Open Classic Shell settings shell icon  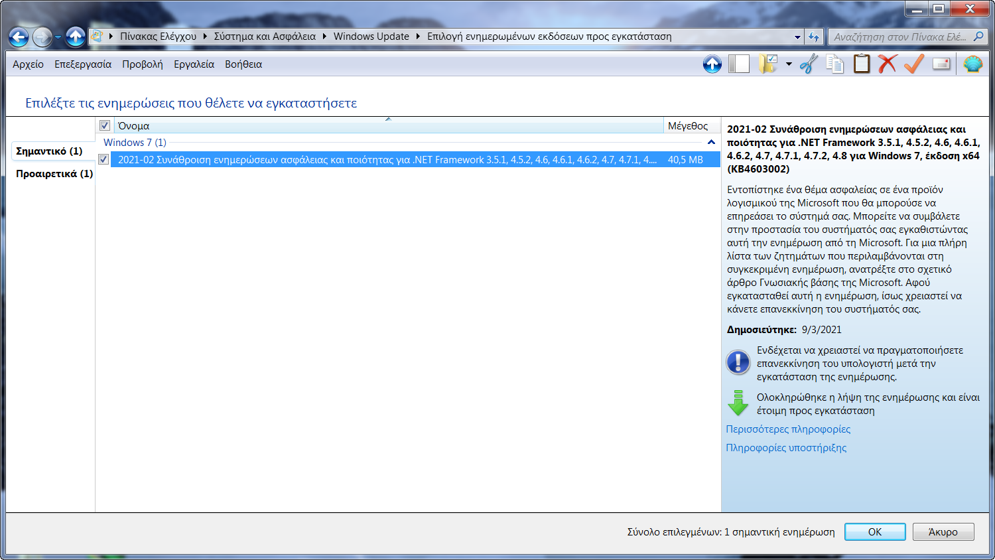(973, 64)
